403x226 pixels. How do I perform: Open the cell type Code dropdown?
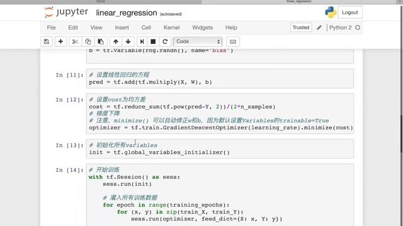pos(197,41)
